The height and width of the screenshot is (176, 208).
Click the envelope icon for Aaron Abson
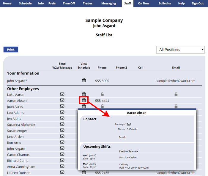point(62,100)
